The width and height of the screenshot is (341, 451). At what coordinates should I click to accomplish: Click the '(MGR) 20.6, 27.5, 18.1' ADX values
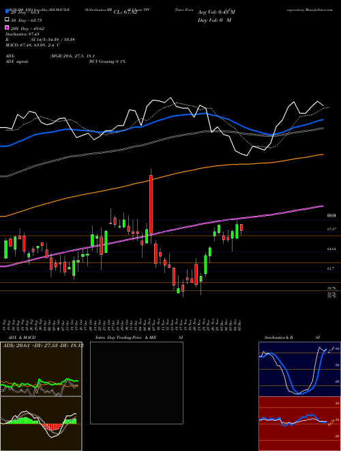click(x=72, y=56)
